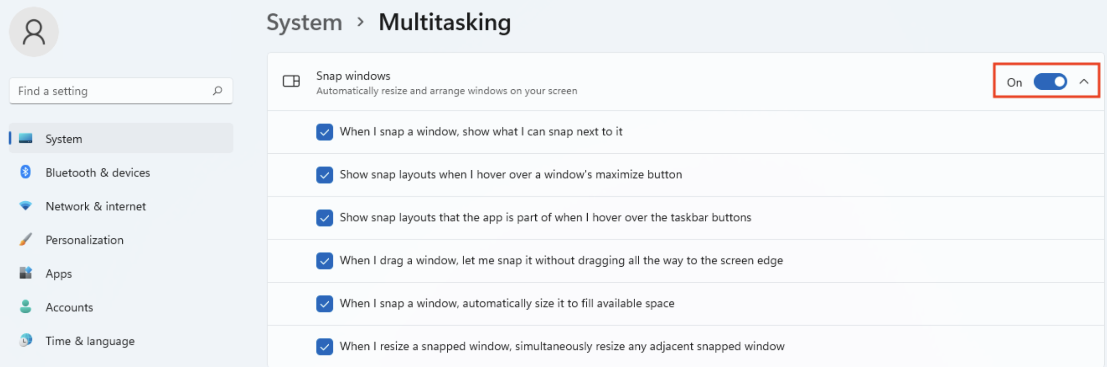This screenshot has height=368, width=1107.
Task: Focus the Find a setting search box
Action: 111,91
